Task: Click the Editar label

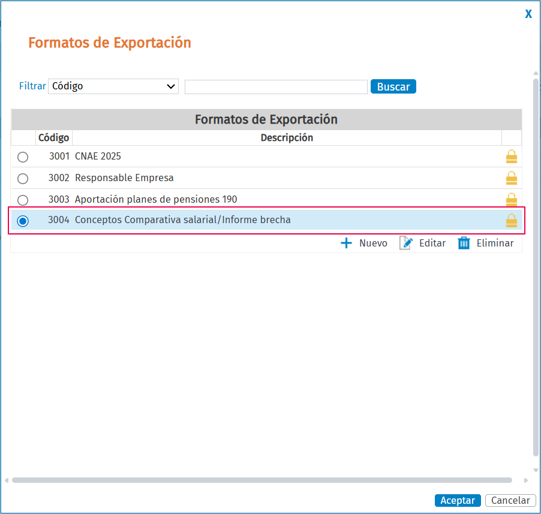Action: pyautogui.click(x=432, y=243)
